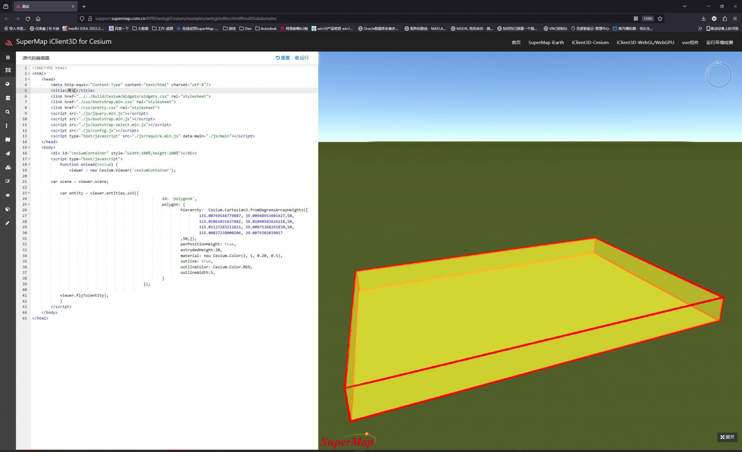Viewport: 742px width, 452px height.
Task: Click line number 30 in the editor gutter
Action: tap(25, 233)
